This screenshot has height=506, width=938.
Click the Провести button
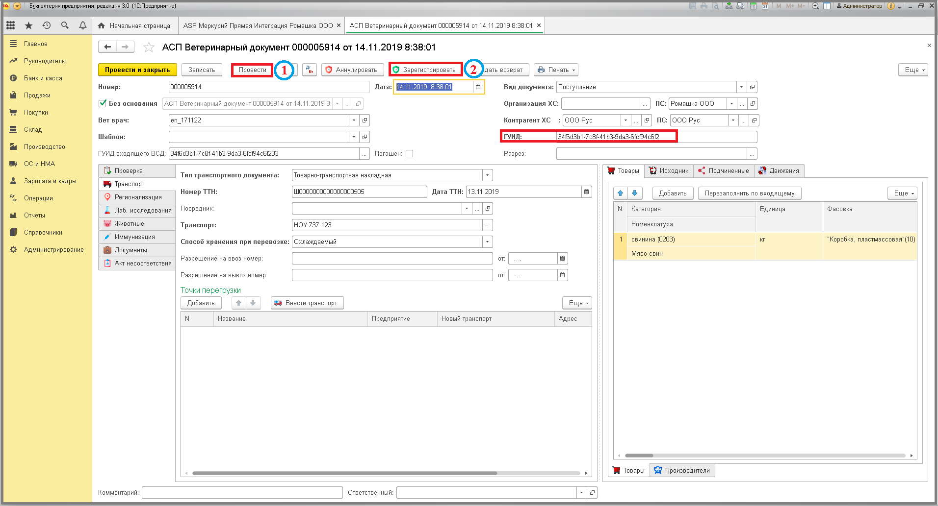coord(252,70)
